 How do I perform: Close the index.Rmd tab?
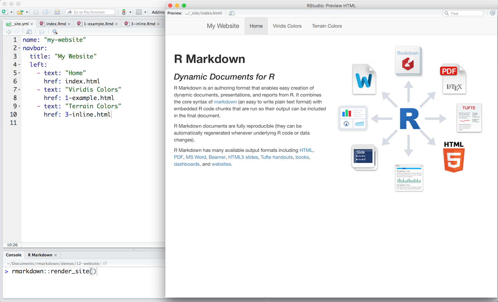click(x=69, y=24)
